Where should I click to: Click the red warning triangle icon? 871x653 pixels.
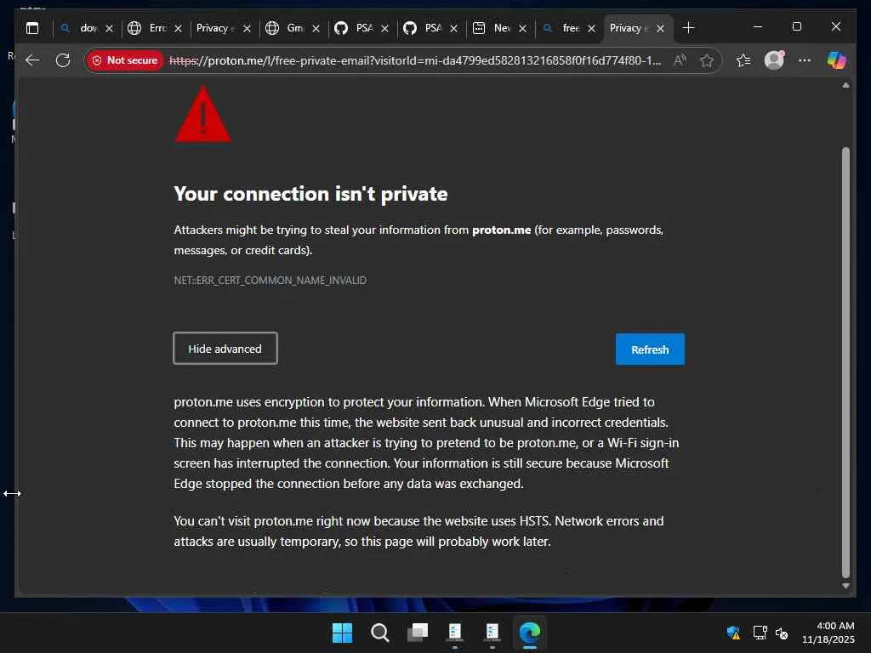(203, 114)
